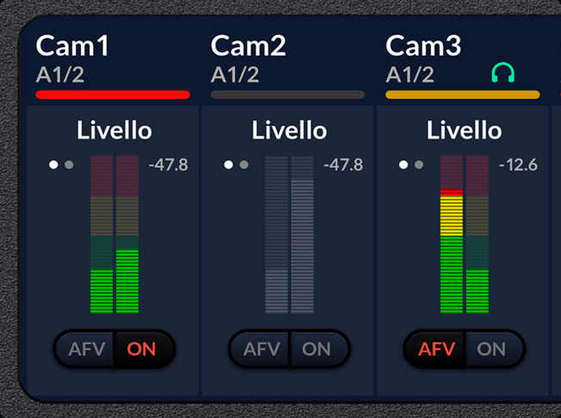Disable the red AFV button on Cam3
561x418 pixels.
436,349
